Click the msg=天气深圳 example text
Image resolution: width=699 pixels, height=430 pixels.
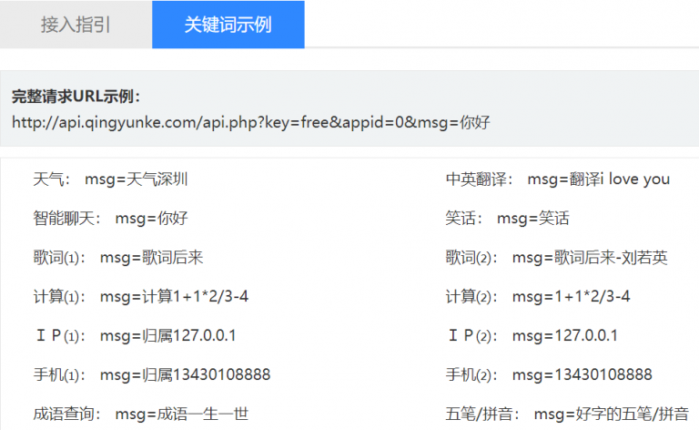point(137,179)
